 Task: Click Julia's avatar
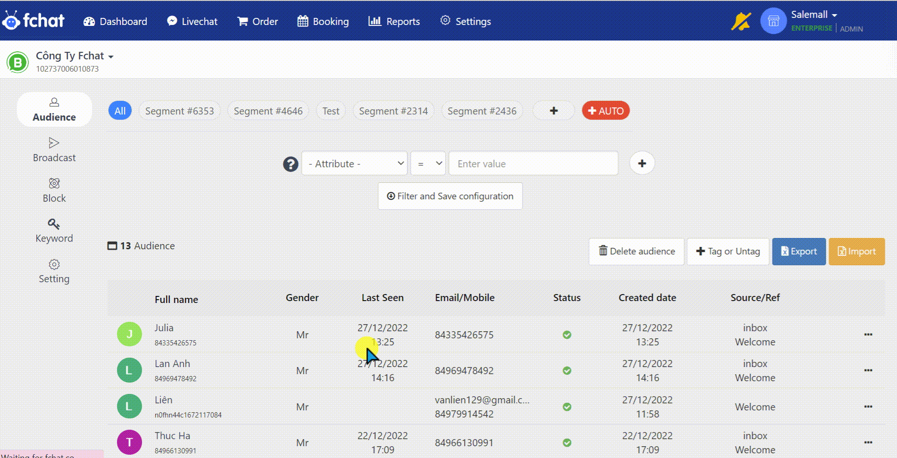coord(129,334)
